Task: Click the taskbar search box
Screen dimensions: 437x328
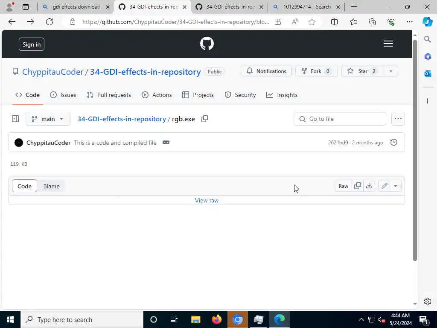Action: pos(82,319)
